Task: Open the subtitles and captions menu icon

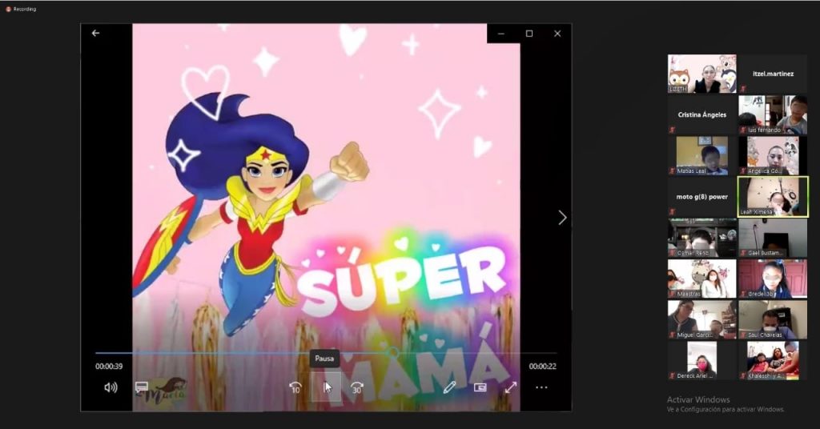Action: click(141, 387)
